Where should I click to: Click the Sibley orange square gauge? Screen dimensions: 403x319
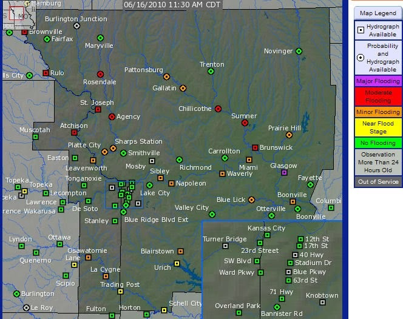pyautogui.click(x=160, y=178)
